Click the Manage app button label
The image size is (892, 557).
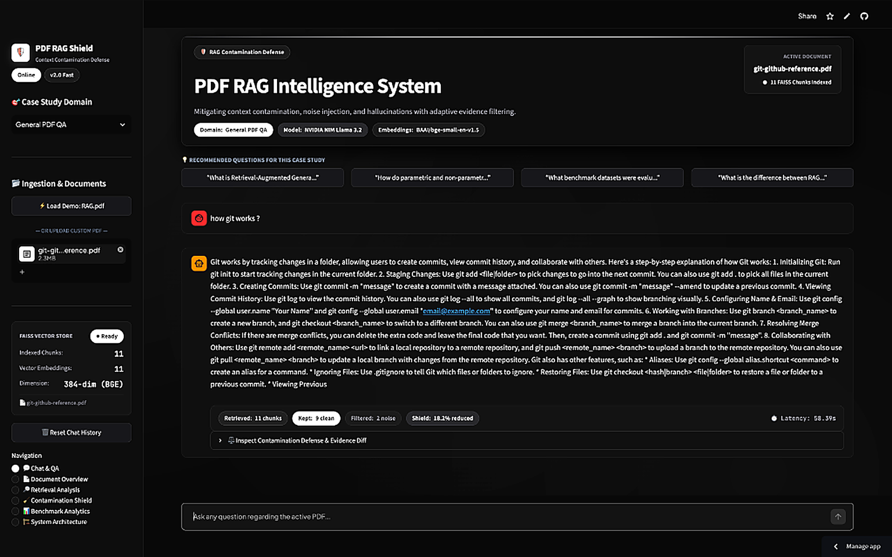point(863,547)
